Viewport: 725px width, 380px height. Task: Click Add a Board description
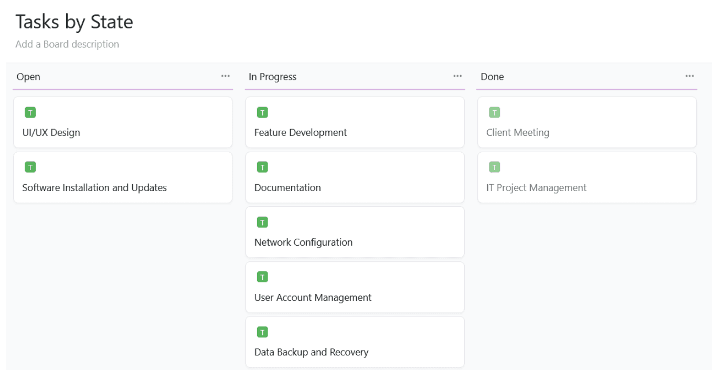[67, 44]
